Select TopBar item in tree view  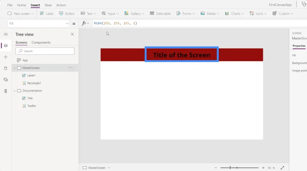click(32, 106)
